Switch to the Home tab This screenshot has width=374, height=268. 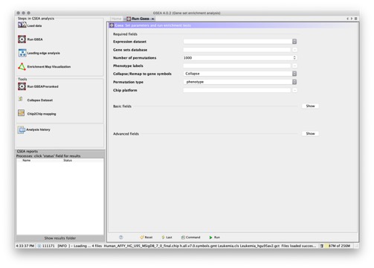[116, 19]
